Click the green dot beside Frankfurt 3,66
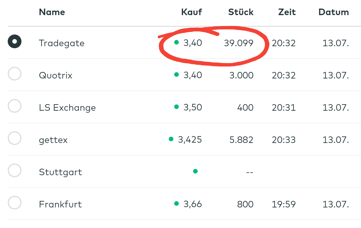This screenshot has height=228, width=361. [176, 203]
